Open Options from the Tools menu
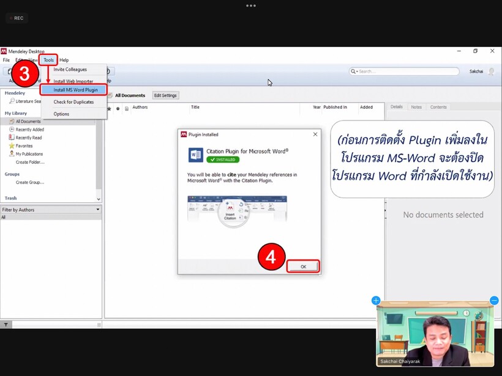The image size is (502, 376). 61,114
